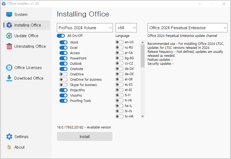
Task: Click the Installing Office page heading
Action: [83, 14]
